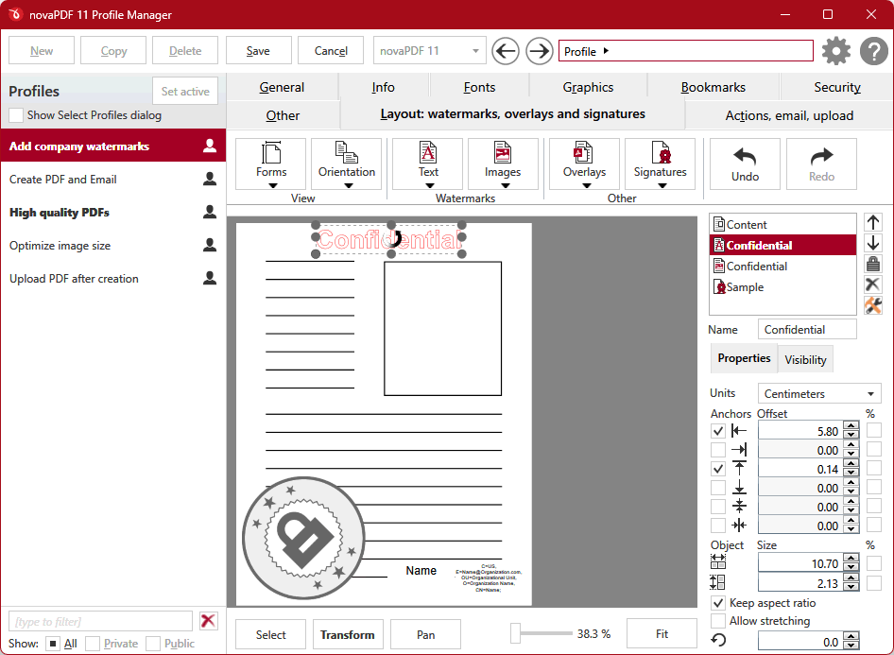Uncheck Keep aspect ratio
This screenshot has height=655, width=894.
point(718,603)
